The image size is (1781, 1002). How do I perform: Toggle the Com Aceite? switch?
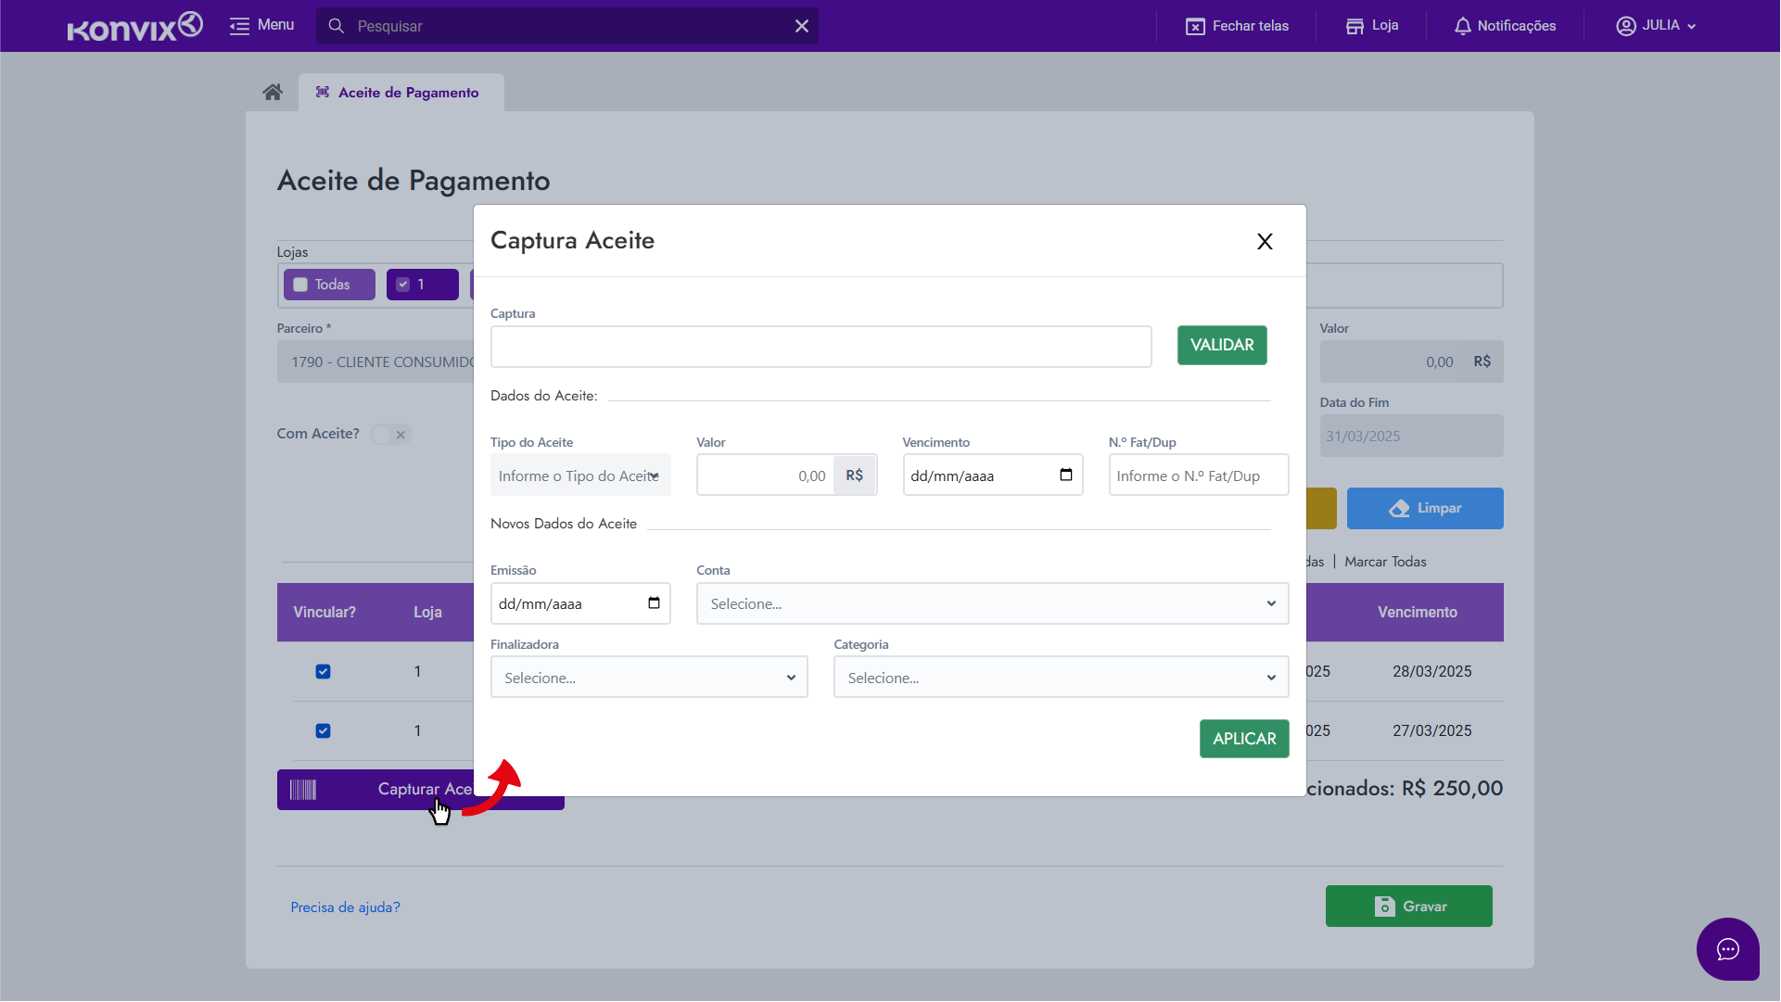pos(390,435)
